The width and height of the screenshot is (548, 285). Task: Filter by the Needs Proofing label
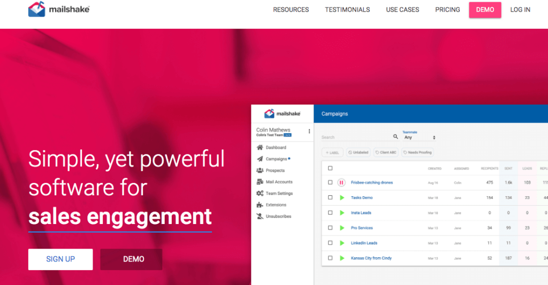click(x=417, y=152)
